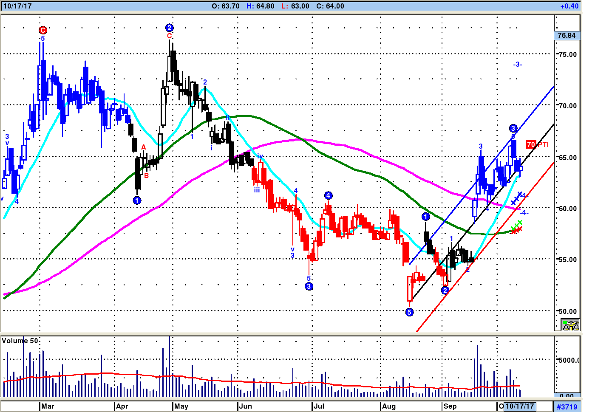Image resolution: width=595 pixels, height=412 pixels.
Task: Select the 10/17/17 date box on time axis
Action: [x=519, y=406]
